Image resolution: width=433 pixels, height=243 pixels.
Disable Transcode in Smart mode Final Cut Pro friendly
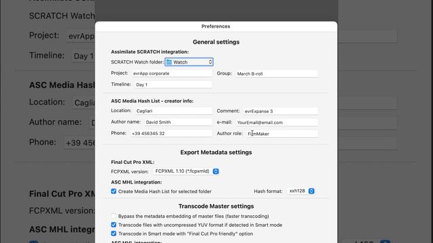(114, 234)
